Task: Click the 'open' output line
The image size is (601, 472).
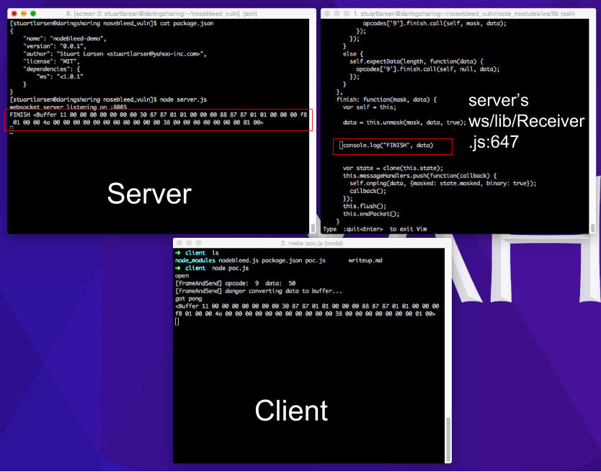Action: tap(182, 276)
